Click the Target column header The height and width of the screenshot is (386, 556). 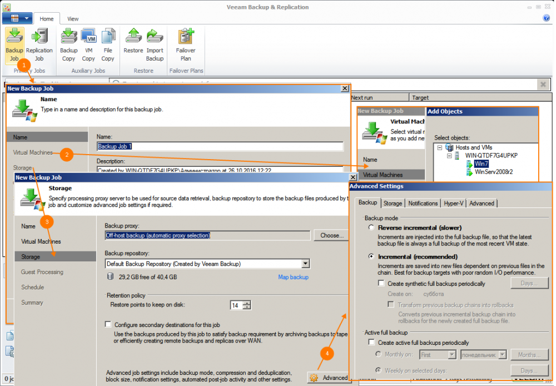click(x=480, y=97)
